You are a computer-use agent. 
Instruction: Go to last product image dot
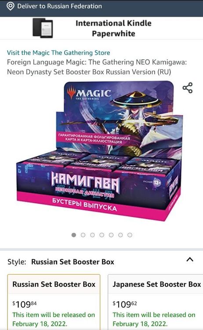point(130,235)
